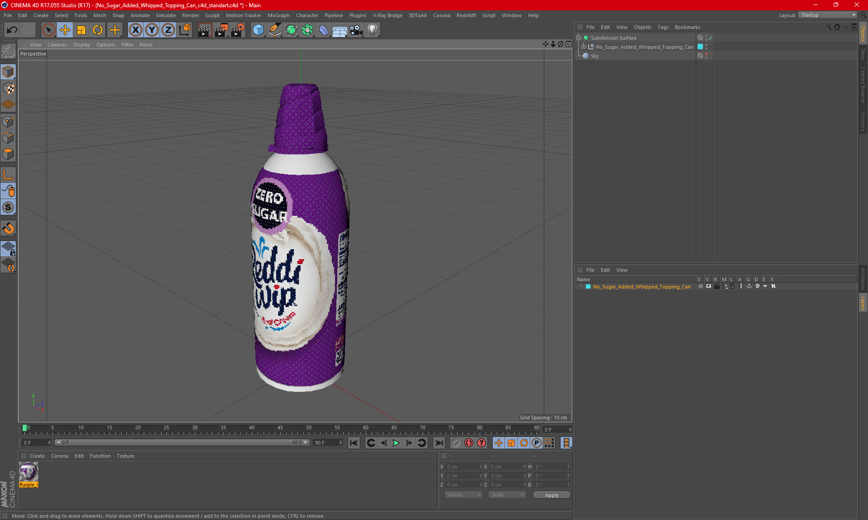Add a Cube primitive object

[x=258, y=30]
